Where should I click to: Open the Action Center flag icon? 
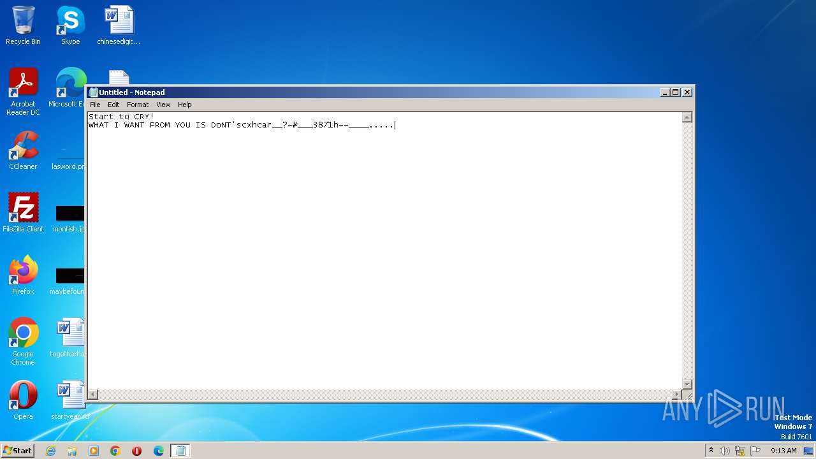pyautogui.click(x=755, y=451)
